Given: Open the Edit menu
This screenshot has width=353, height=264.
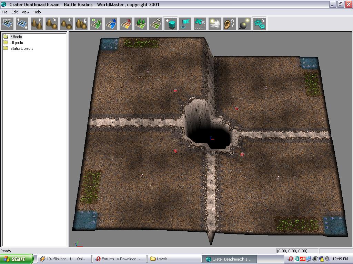Looking at the screenshot, I should (x=14, y=12).
